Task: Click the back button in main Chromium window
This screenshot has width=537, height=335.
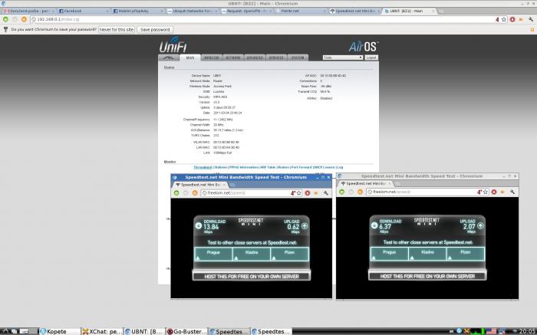Action: tap(5, 19)
